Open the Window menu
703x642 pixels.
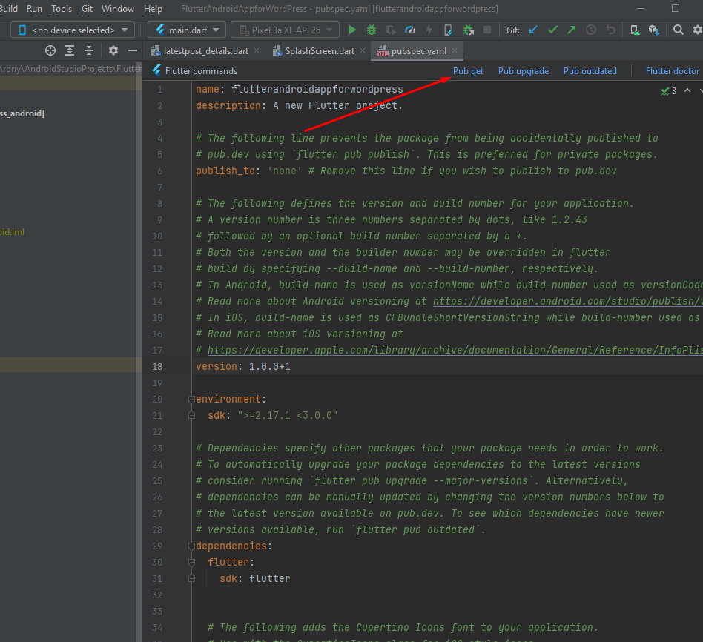point(117,8)
